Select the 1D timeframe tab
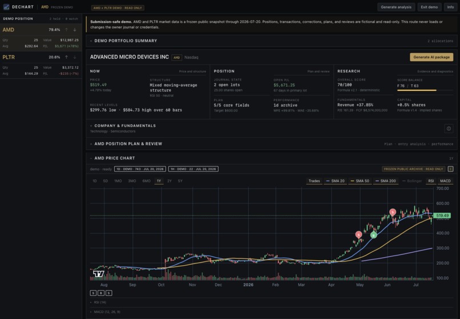This screenshot has width=460, height=319. pyautogui.click(x=95, y=181)
